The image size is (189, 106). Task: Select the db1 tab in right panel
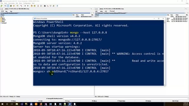97,11
